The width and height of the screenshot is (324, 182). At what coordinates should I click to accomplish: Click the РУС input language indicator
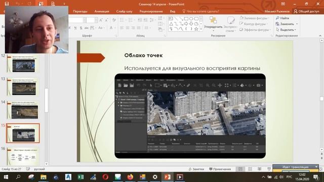click(x=289, y=177)
